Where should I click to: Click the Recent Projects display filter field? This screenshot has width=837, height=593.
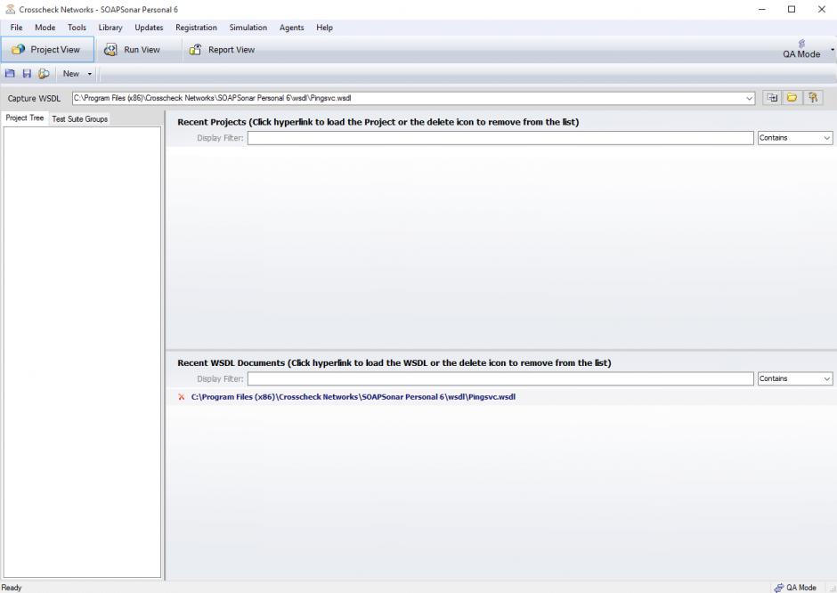(500, 138)
